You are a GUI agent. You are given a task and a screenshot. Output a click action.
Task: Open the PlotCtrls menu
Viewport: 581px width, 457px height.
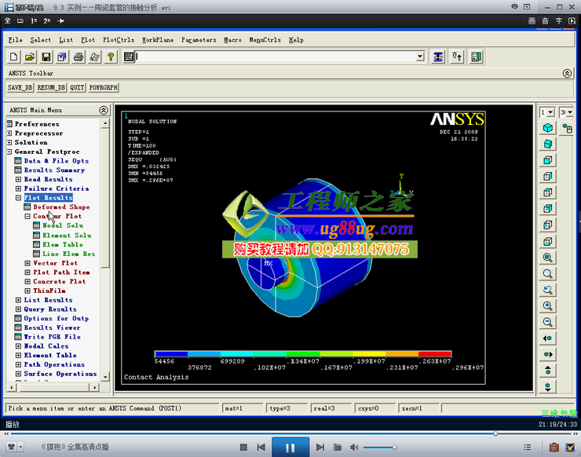tap(119, 40)
